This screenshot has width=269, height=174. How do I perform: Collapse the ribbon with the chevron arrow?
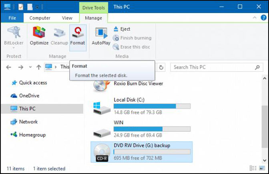coord(255,18)
